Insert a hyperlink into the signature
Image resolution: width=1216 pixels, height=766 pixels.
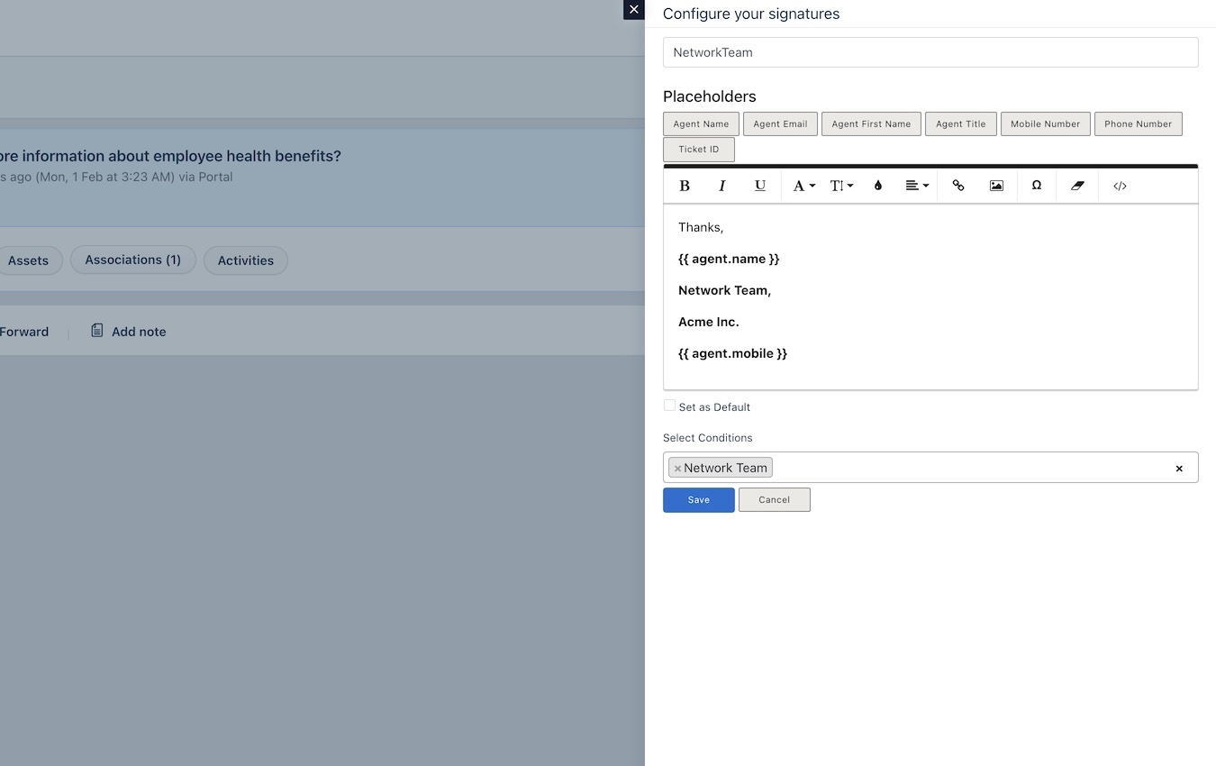click(957, 186)
